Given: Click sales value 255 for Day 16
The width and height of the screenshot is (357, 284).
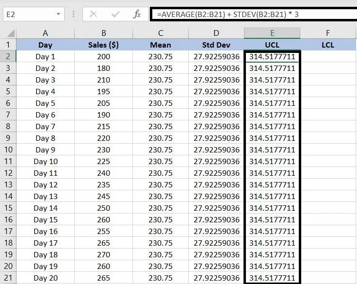Looking at the screenshot, I should pos(104,231).
